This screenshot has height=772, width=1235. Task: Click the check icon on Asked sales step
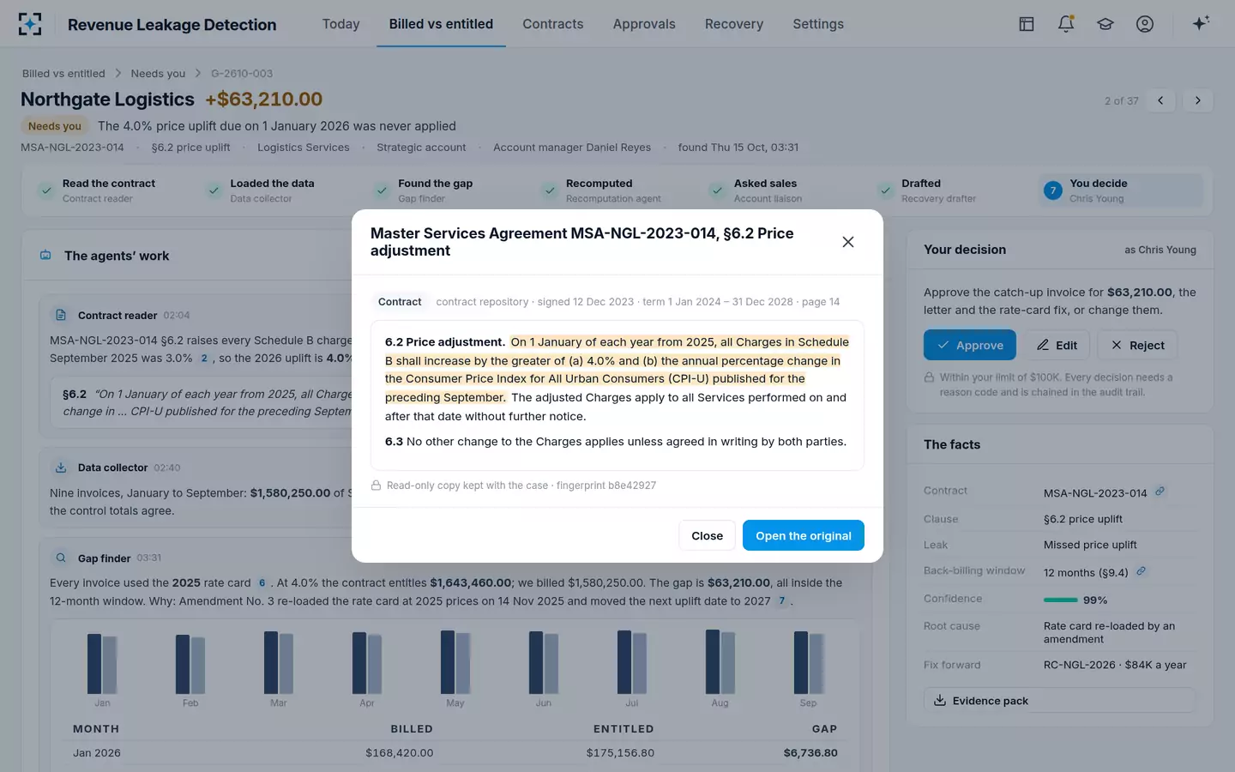718,190
